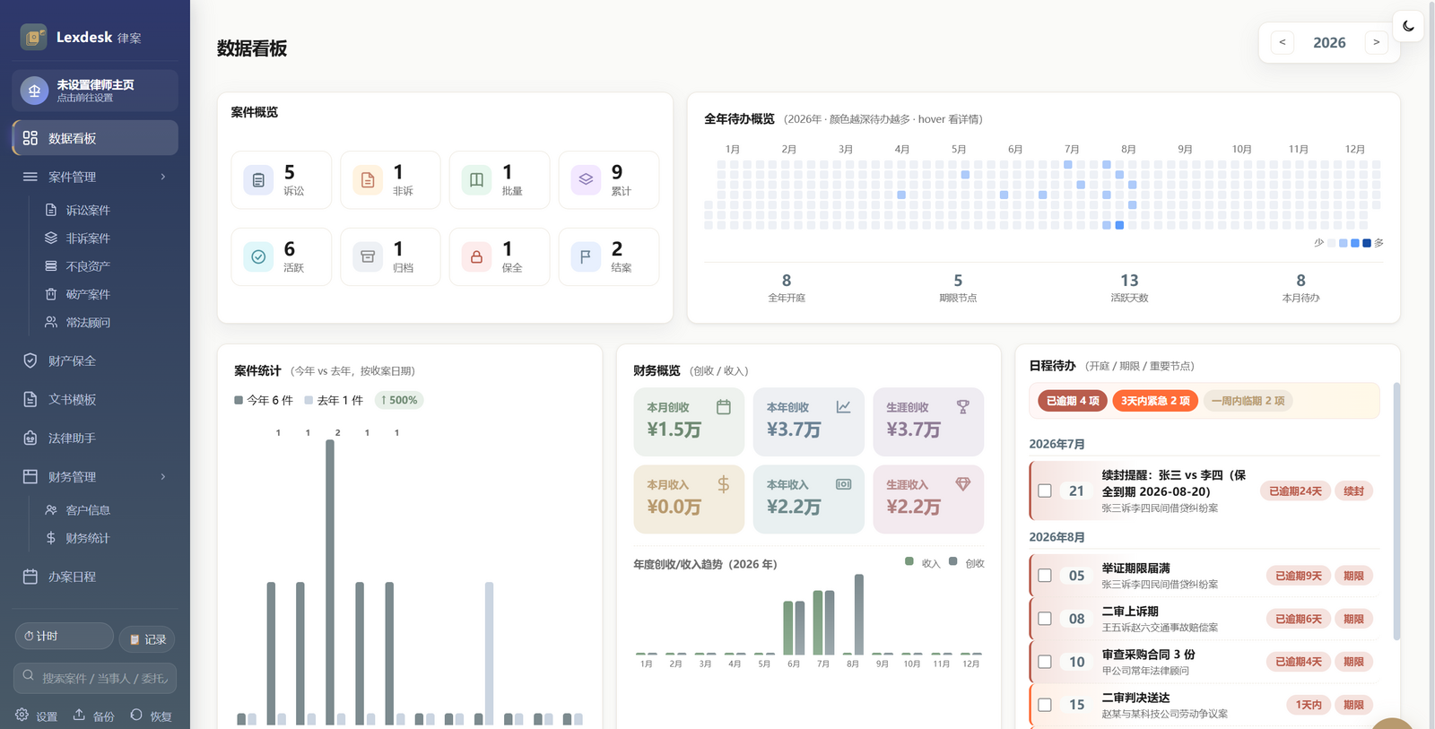Viewport: 1435px width, 729px height.
Task: Click diamond icon in 生涯收入 card
Action: click(x=963, y=484)
